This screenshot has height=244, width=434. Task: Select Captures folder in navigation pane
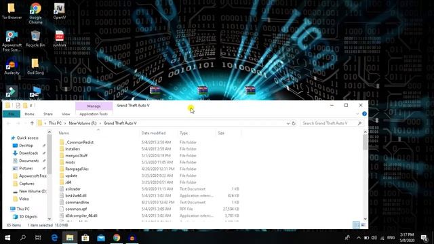point(26,184)
